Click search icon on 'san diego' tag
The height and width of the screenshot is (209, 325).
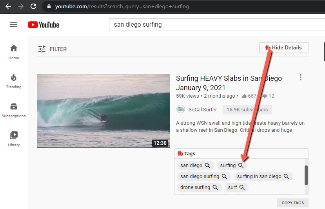(208, 165)
